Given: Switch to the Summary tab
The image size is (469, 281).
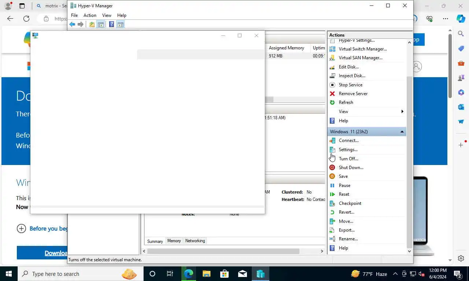Looking at the screenshot, I should (x=155, y=241).
